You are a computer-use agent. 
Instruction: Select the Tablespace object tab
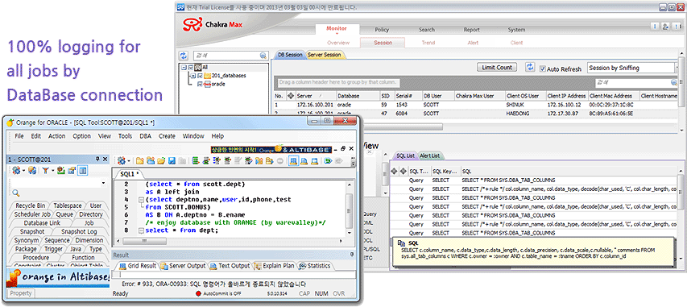point(68,205)
